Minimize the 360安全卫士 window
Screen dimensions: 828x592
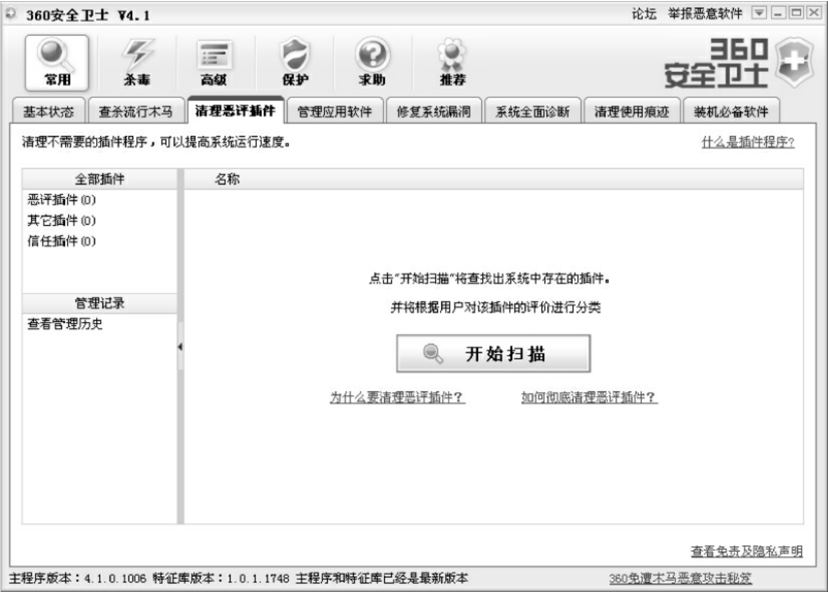point(779,13)
